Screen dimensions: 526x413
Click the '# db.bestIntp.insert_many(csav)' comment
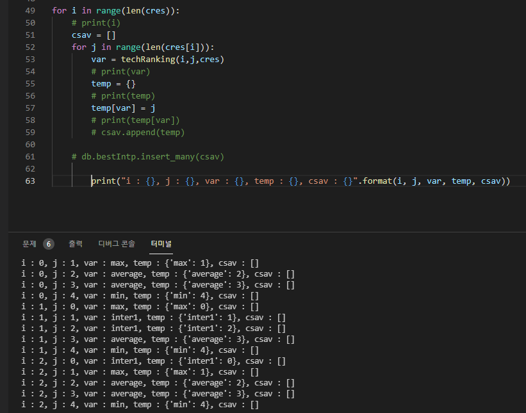pyautogui.click(x=147, y=156)
